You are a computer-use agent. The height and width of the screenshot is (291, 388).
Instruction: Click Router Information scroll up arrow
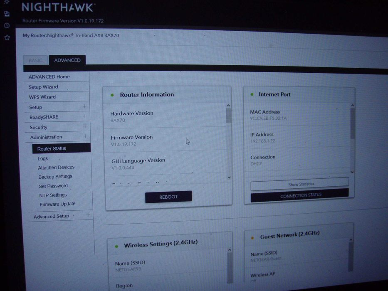[x=228, y=106]
